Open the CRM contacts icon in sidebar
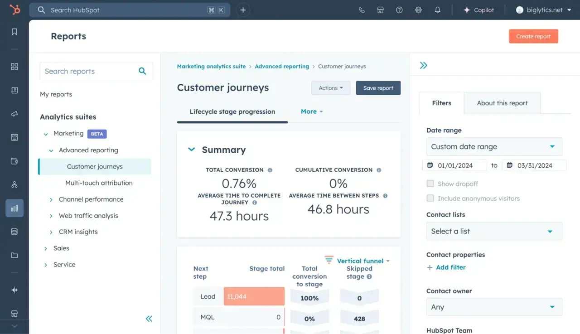 coord(14,90)
